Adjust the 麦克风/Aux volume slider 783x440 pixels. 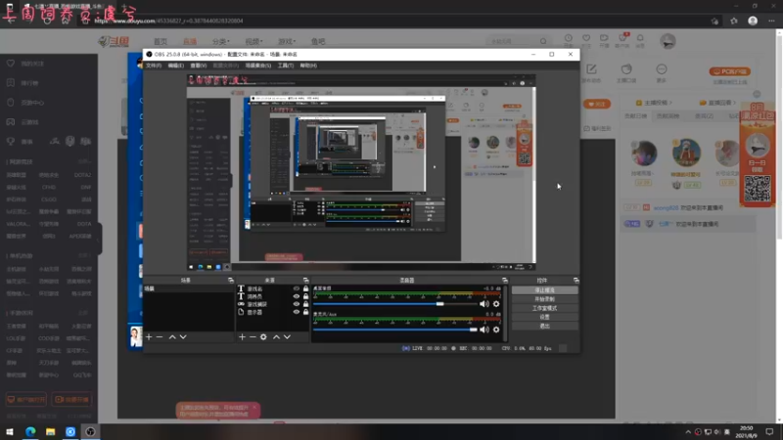[x=395, y=330]
